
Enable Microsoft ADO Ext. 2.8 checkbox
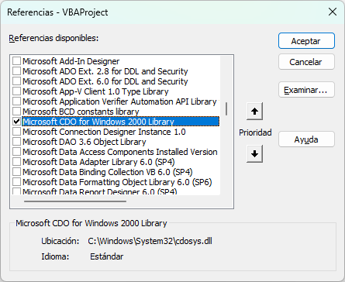coord(17,71)
